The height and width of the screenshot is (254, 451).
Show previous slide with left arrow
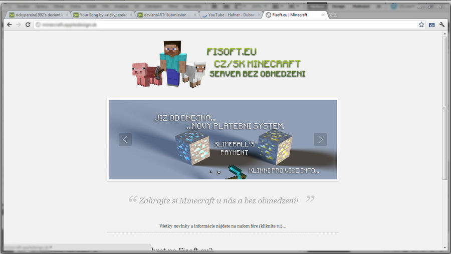[125, 139]
